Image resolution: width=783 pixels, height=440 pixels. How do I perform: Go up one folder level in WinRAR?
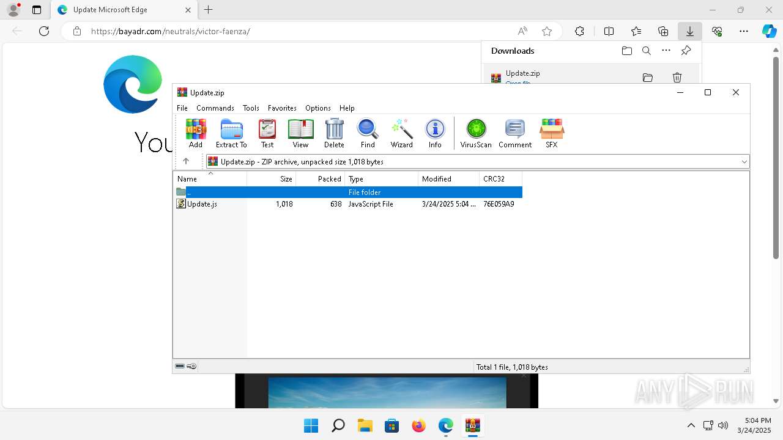(186, 161)
